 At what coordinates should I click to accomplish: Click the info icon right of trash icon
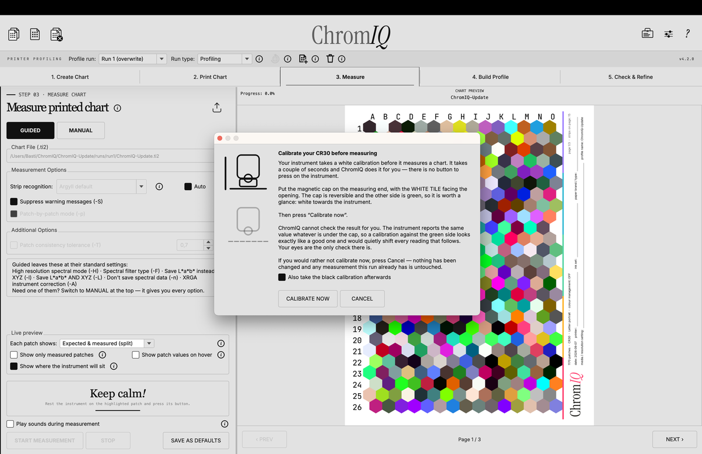[342, 59]
